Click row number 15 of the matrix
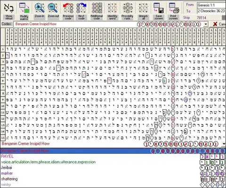The height and width of the screenshot is (188, 226). point(3,138)
